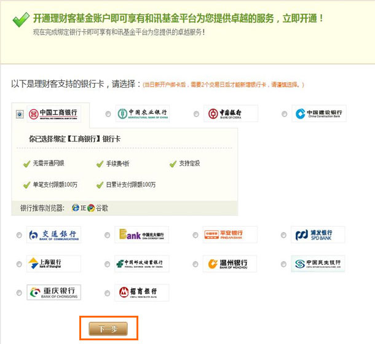Screen dimensions: 375x344
Task: Click the 上海银行 logo
Action: pos(54,264)
